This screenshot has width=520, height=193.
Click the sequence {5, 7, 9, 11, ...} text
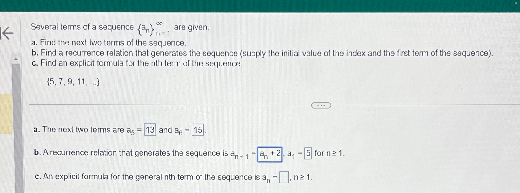tap(72, 82)
